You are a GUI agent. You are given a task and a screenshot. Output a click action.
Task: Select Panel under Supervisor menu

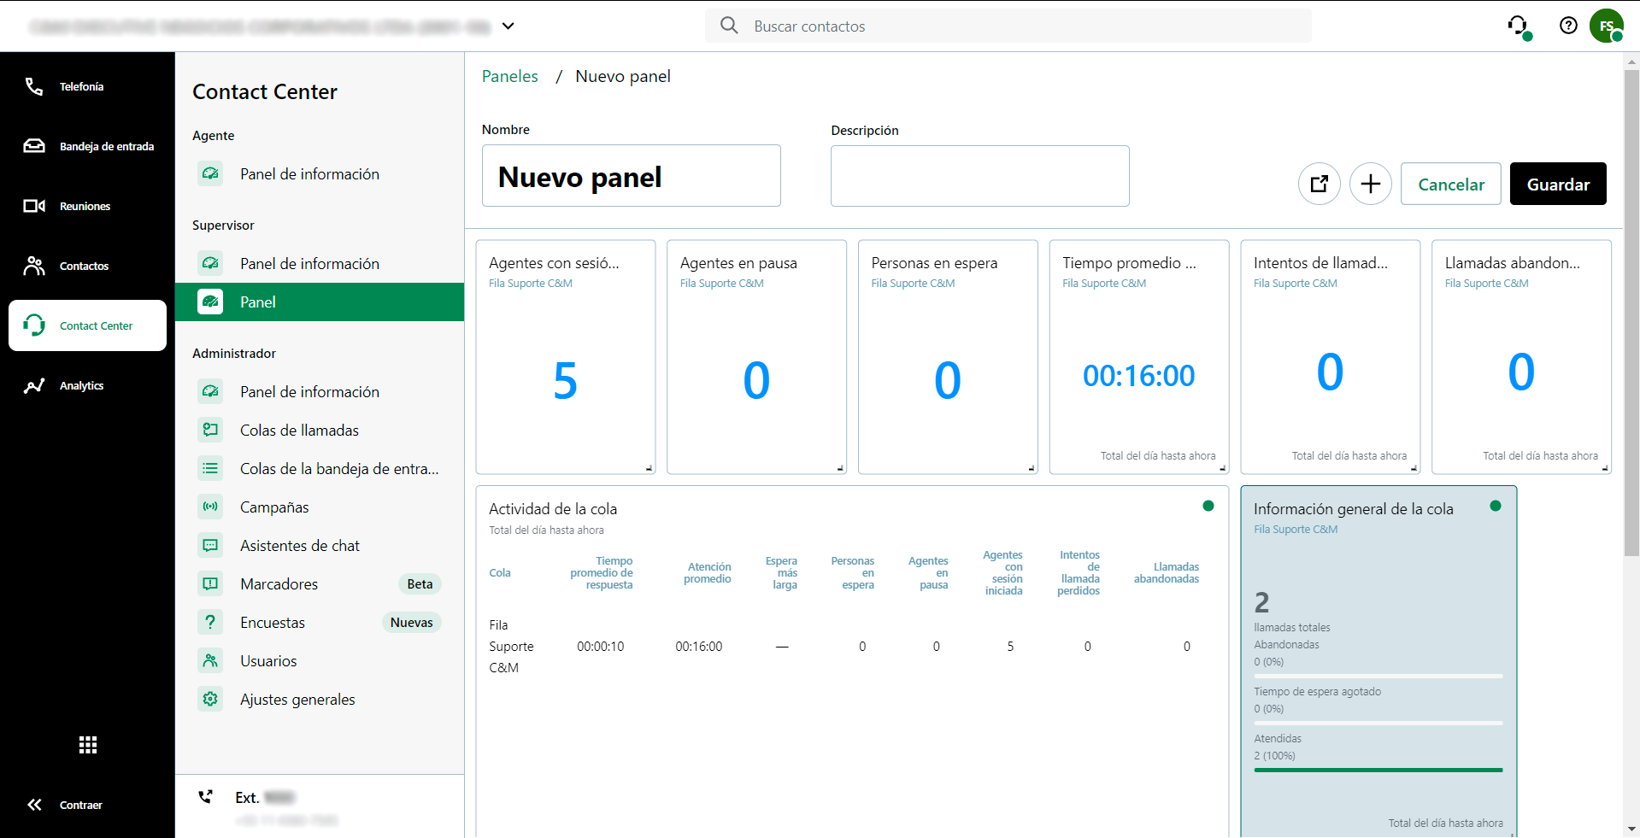[x=259, y=302]
